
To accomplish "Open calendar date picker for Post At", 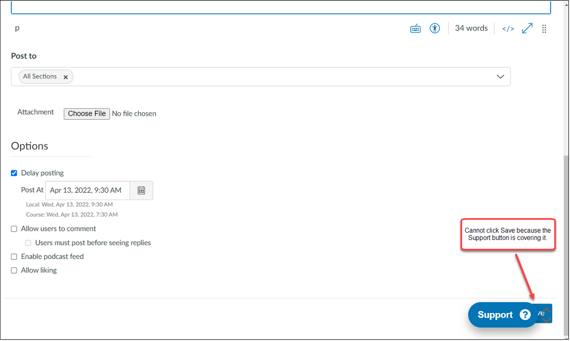I will click(x=142, y=190).
